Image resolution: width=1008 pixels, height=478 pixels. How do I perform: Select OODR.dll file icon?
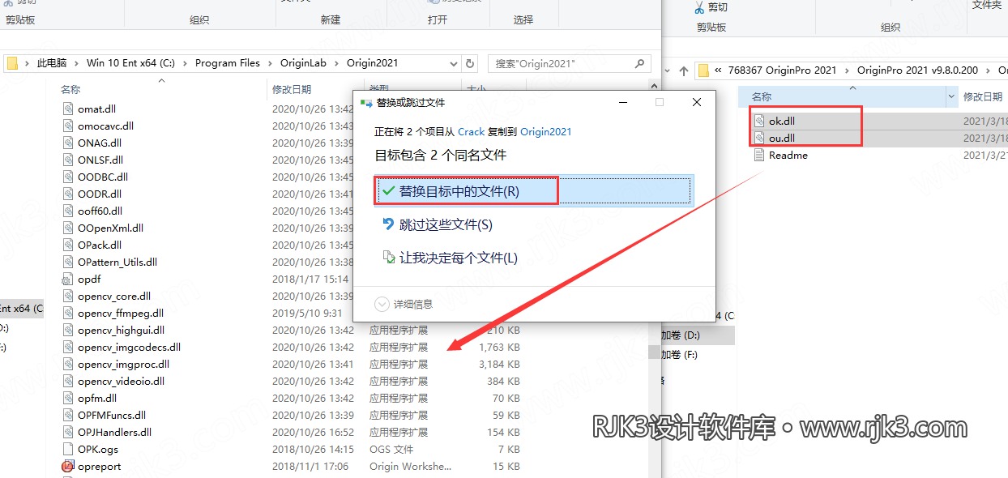(x=68, y=194)
